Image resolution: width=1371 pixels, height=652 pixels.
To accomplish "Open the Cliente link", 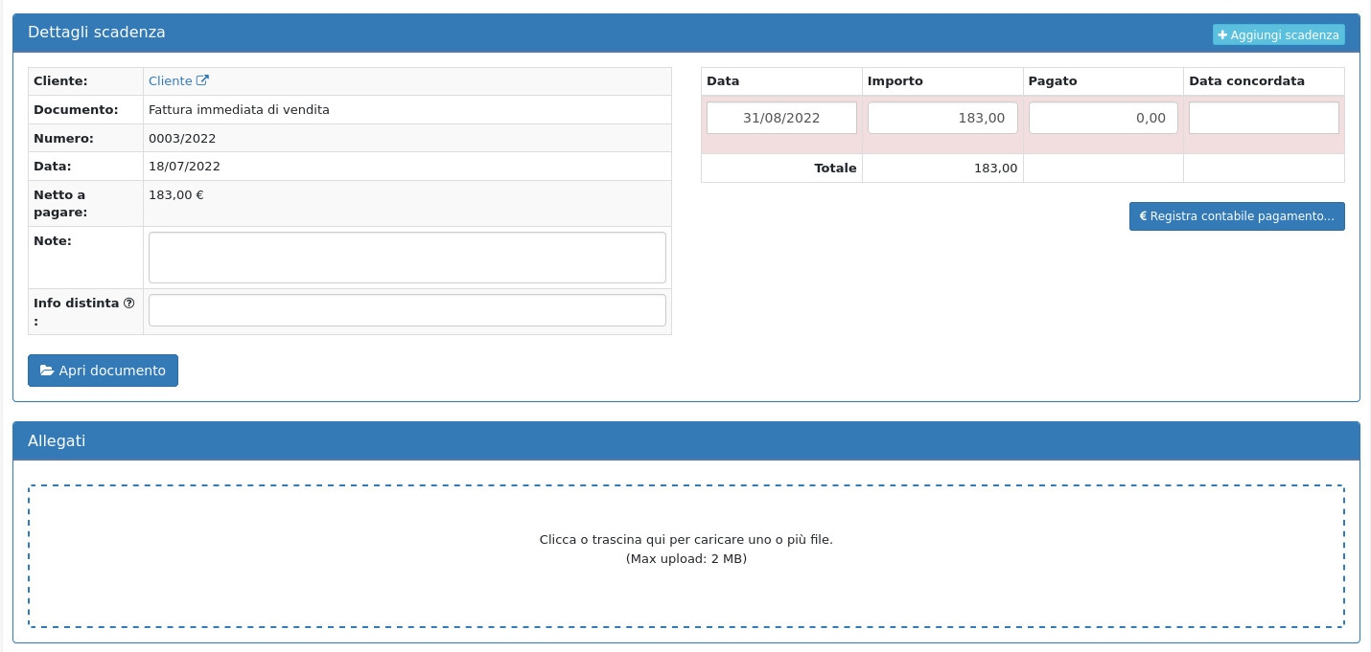I will coord(171,81).
